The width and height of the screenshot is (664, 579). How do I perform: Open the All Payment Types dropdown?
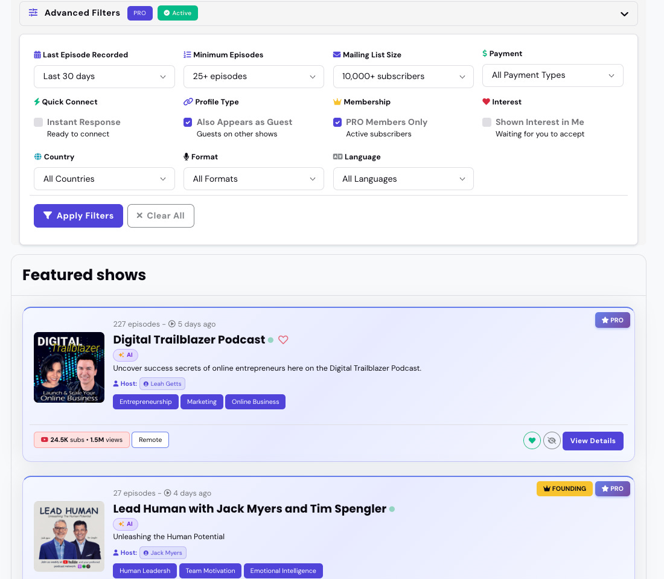pos(552,75)
